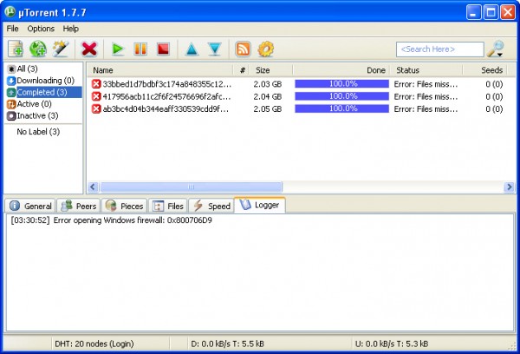Viewport: 520px width, 354px height.
Task: Click the horizontal scrollbar thumb
Action: (191, 187)
